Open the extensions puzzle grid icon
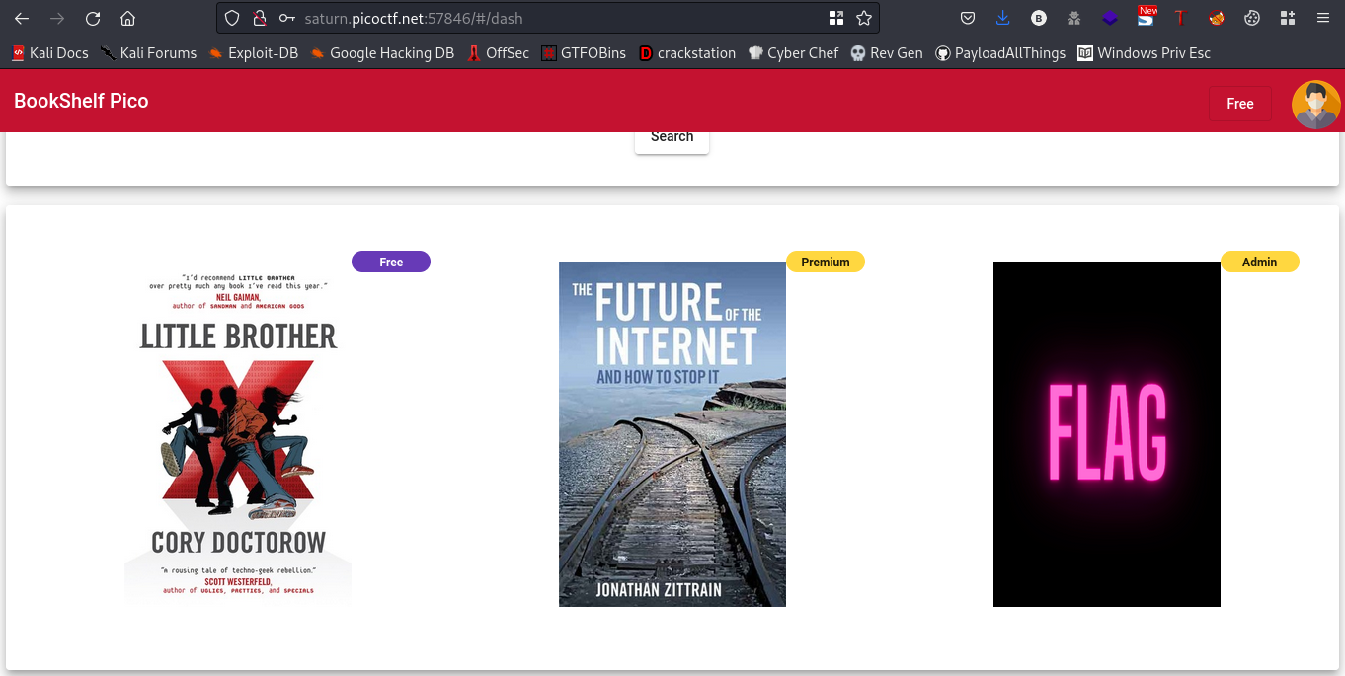 point(1287,18)
